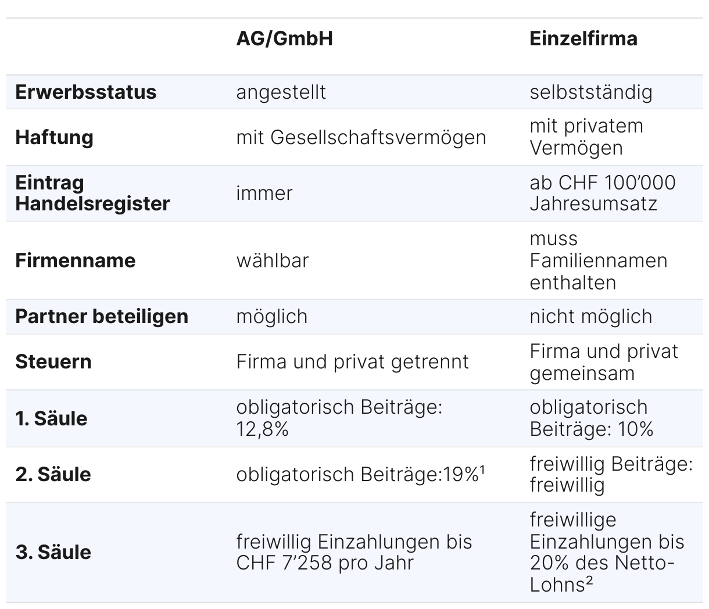Select the 'muss Familiennamen enthalten' cell

pyautogui.click(x=598, y=260)
